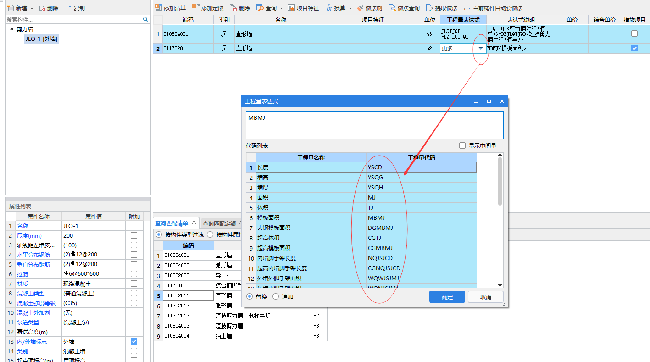Viewport: 650px width, 362px height.
Task: Click the 做法刷 brush icon
Action: coord(361,8)
